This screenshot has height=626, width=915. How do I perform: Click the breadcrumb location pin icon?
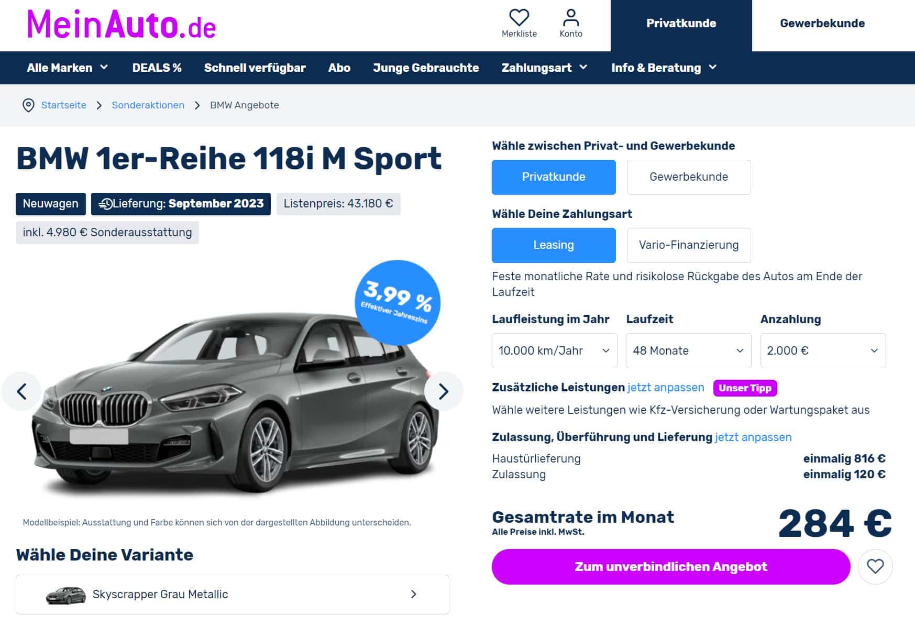point(28,105)
